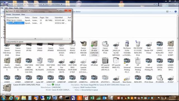179x101 pixels.
Task: Open the Help menu in Devices and Printers
Action: pyautogui.click(x=21, y=8)
